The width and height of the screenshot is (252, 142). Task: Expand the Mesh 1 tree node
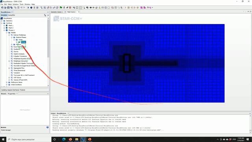point(4,25)
